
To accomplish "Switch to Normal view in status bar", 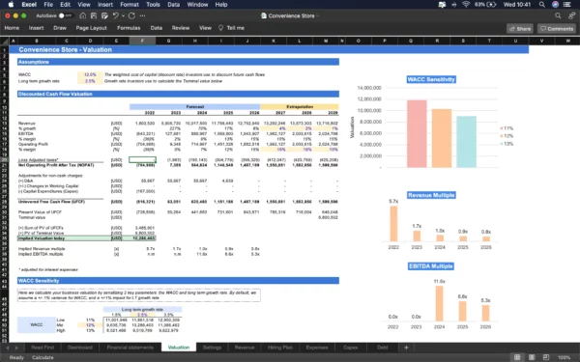I will pyautogui.click(x=517, y=357).
